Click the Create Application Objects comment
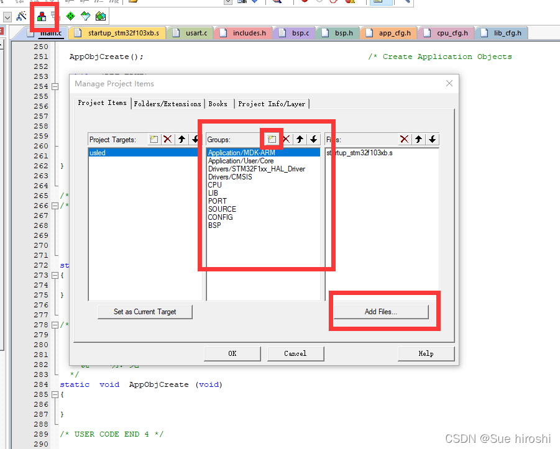The image size is (560, 449). pyautogui.click(x=440, y=57)
